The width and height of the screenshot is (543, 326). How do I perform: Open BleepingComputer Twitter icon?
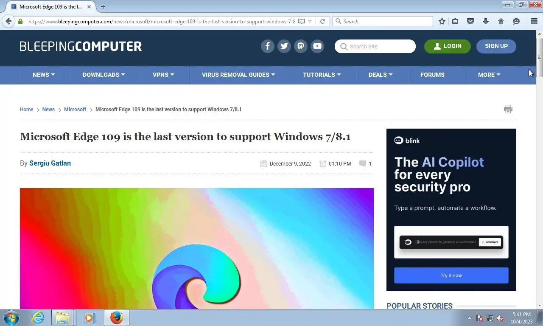pyautogui.click(x=284, y=46)
